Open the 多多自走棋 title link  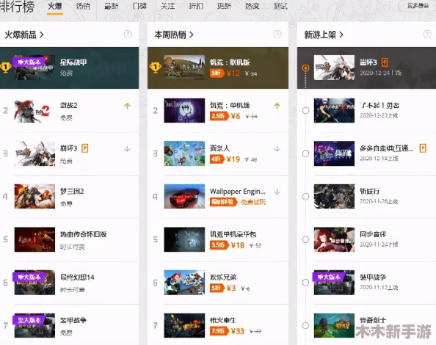(386, 148)
